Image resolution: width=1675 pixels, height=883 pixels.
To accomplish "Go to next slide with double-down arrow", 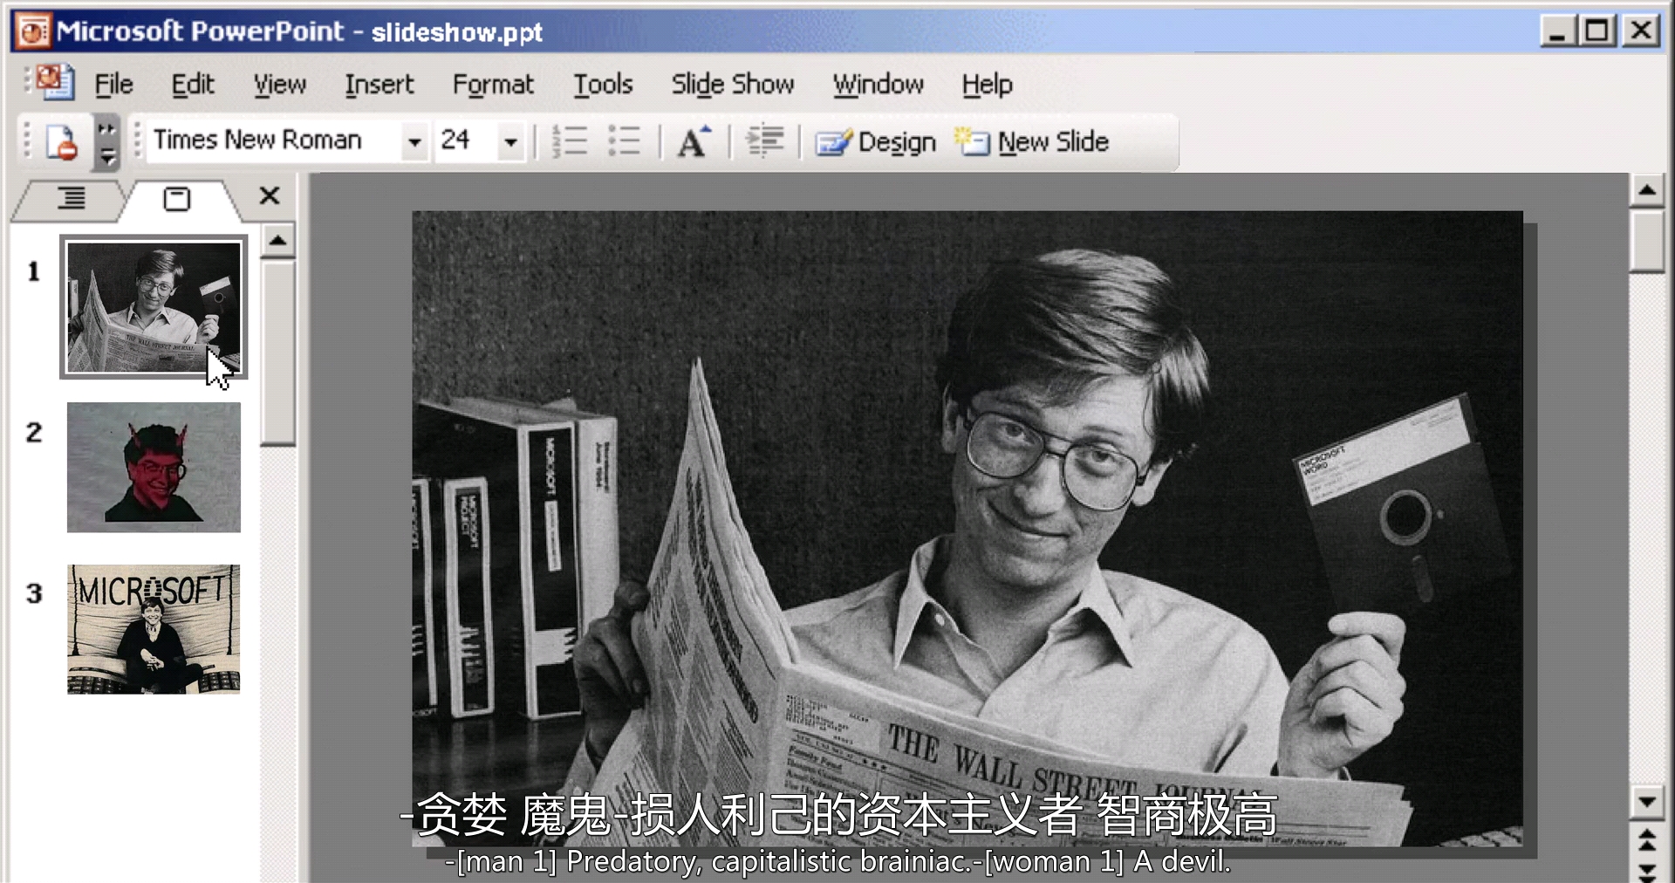I will (1646, 871).
